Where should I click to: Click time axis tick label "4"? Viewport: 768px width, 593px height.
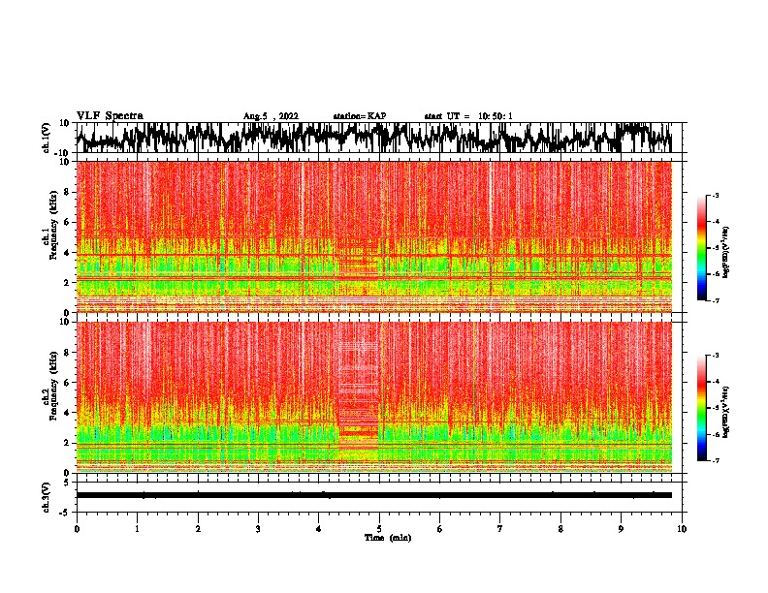click(319, 529)
